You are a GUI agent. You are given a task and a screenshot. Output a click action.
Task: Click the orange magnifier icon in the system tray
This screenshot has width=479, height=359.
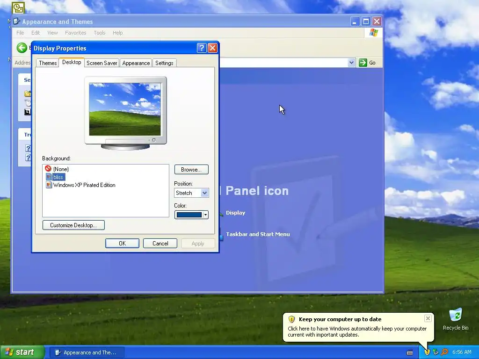click(x=444, y=352)
